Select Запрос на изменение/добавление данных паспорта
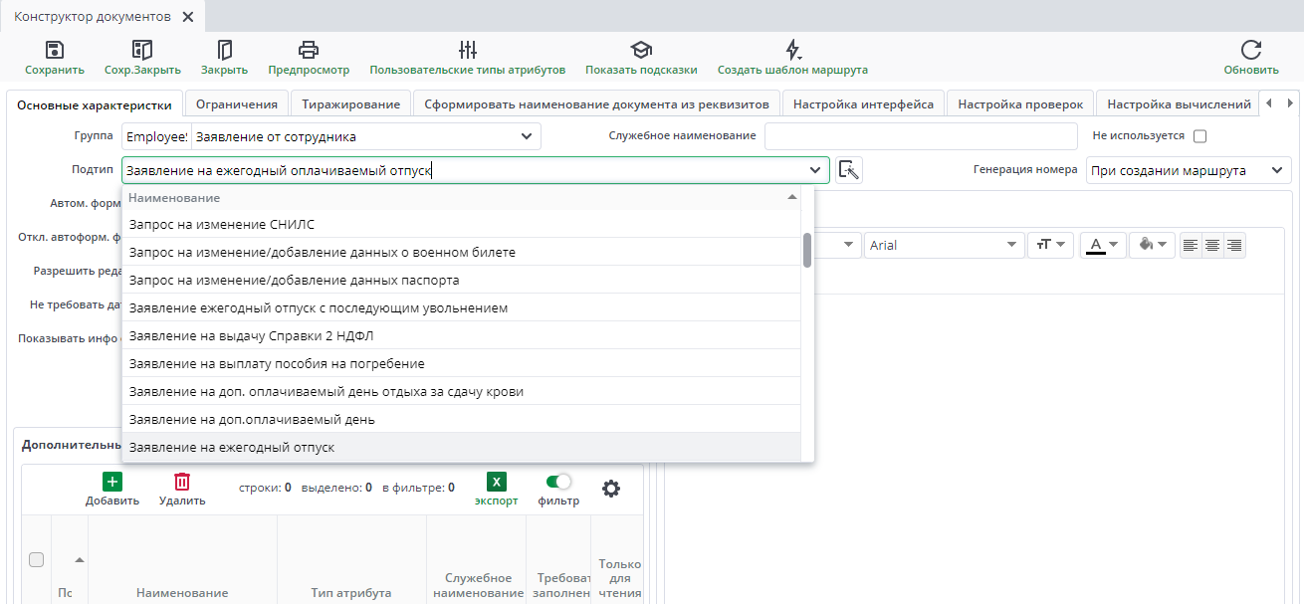This screenshot has width=1306, height=604. pos(462,280)
